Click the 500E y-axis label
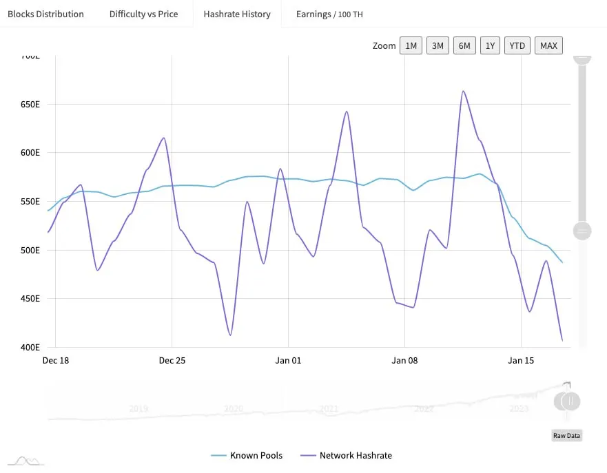The width and height of the screenshot is (607, 473). [30, 250]
